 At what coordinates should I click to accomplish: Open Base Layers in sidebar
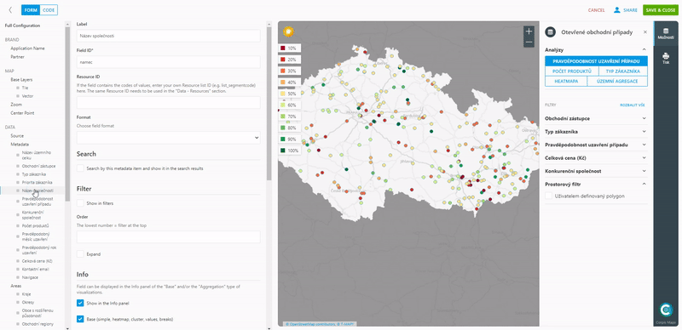coord(21,80)
